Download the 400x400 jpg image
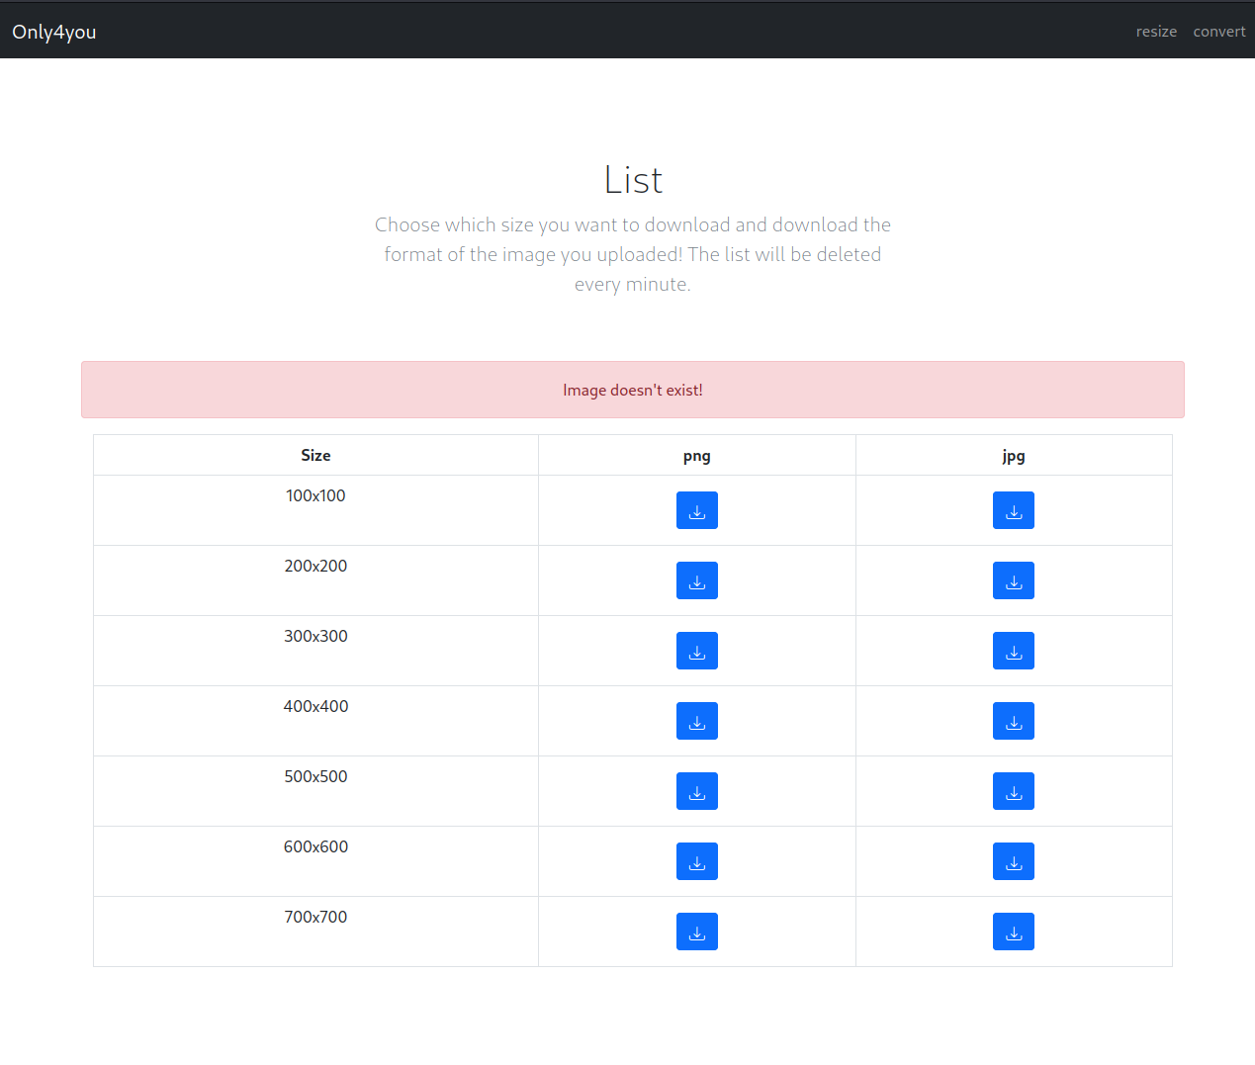The height and width of the screenshot is (1065, 1255). point(1014,721)
